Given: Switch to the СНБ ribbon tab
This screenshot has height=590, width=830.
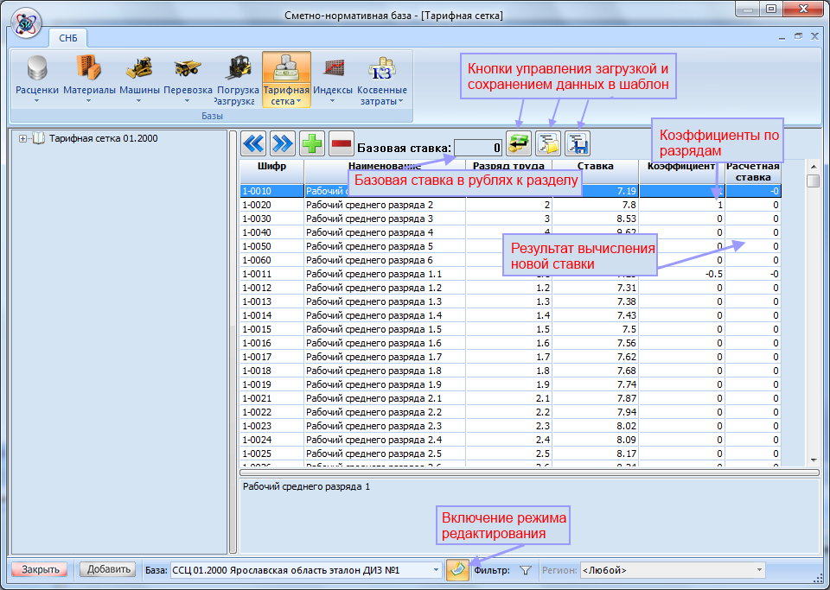Looking at the screenshot, I should [x=67, y=38].
